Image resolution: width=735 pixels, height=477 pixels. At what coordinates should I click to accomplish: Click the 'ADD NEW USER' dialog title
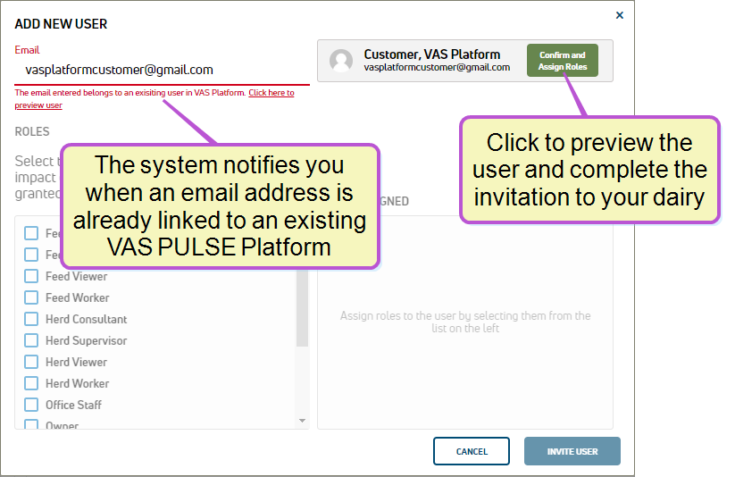tap(61, 24)
